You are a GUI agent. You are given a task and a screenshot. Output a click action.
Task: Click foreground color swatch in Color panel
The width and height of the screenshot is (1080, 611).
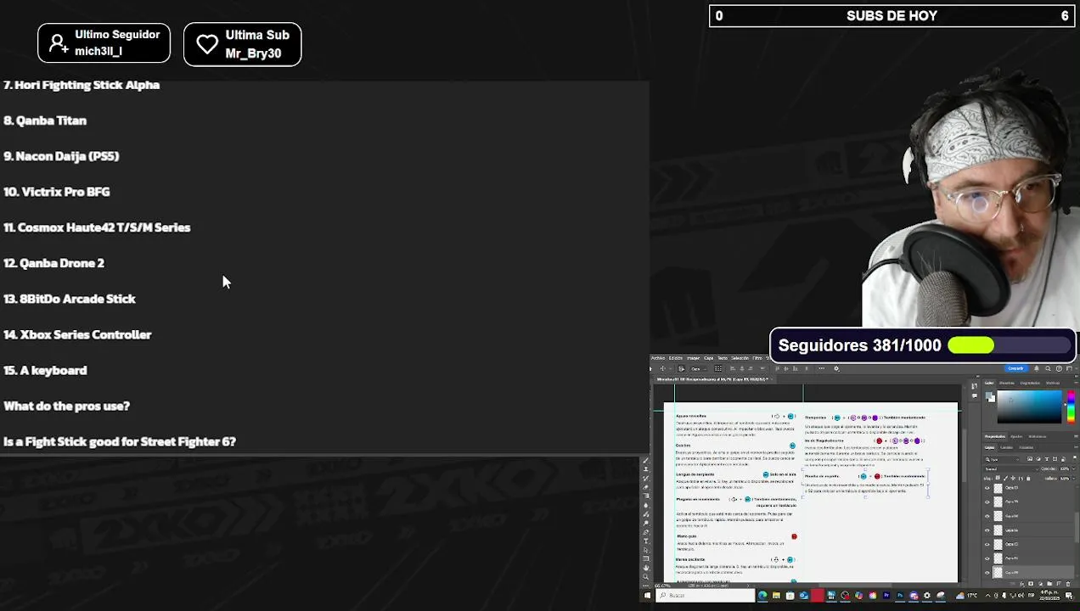click(x=989, y=395)
